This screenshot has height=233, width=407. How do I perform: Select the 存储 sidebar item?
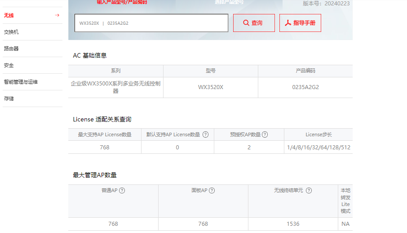click(x=32, y=99)
